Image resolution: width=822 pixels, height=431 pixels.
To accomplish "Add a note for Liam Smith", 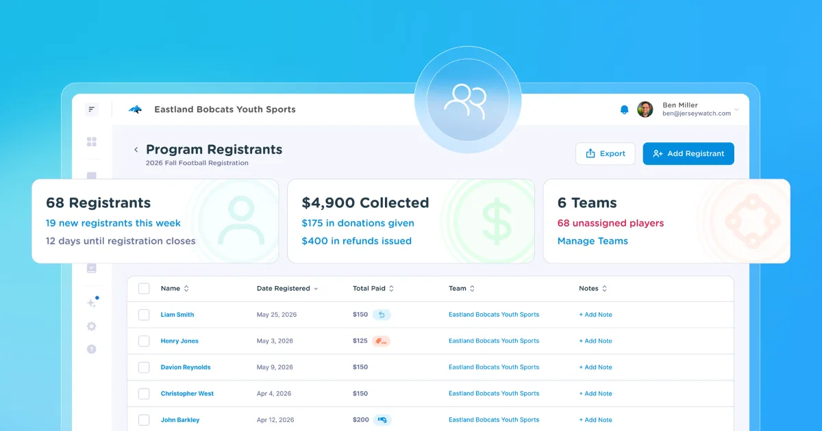I will click(595, 315).
